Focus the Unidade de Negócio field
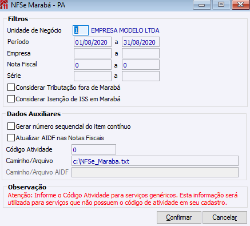The height and width of the screenshot is (226, 250). 81,30
